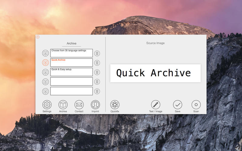Screen dimensions: 242x151
Task: Delete the Quick Archive entry
Action: [97, 63]
